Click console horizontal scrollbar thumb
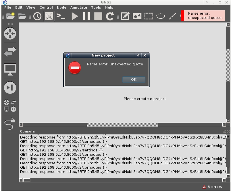The height and width of the screenshot is (191, 231). pyautogui.click(x=27, y=180)
